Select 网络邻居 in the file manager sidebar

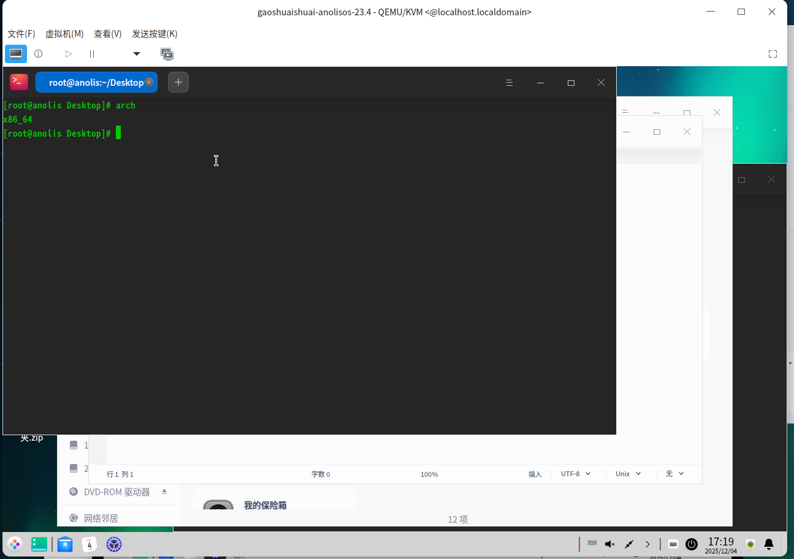101,519
